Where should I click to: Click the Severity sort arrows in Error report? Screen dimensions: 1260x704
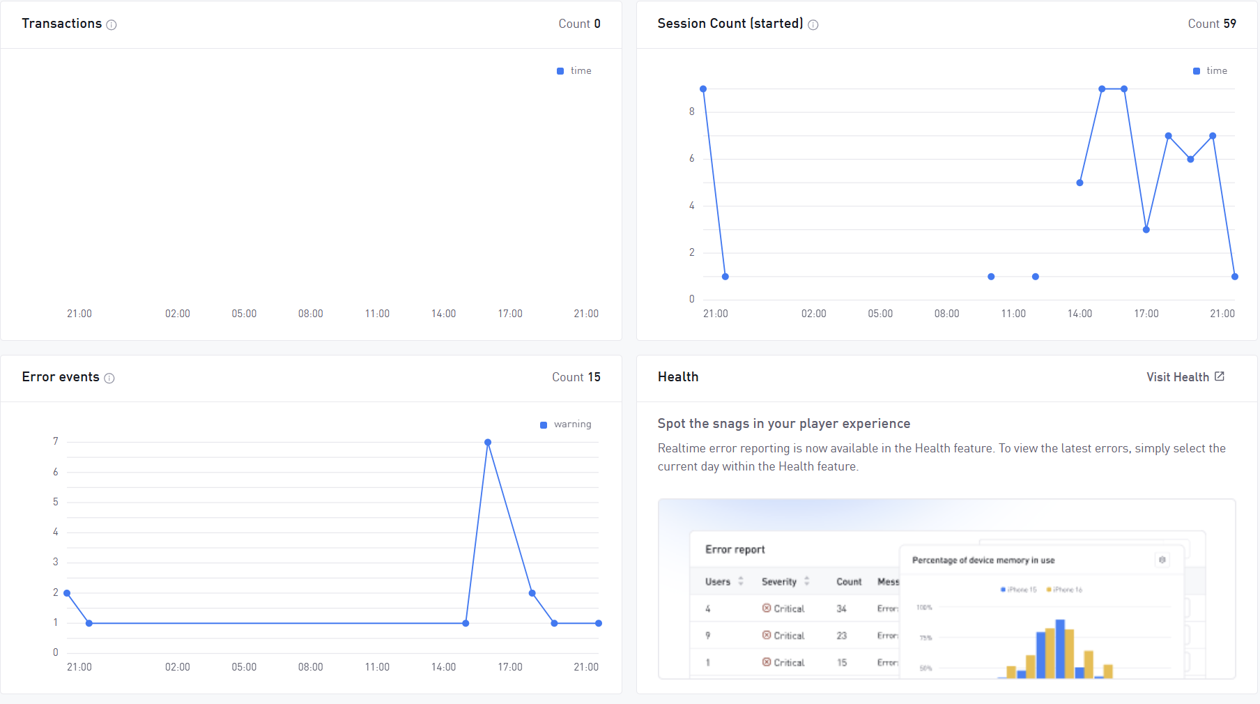807,581
